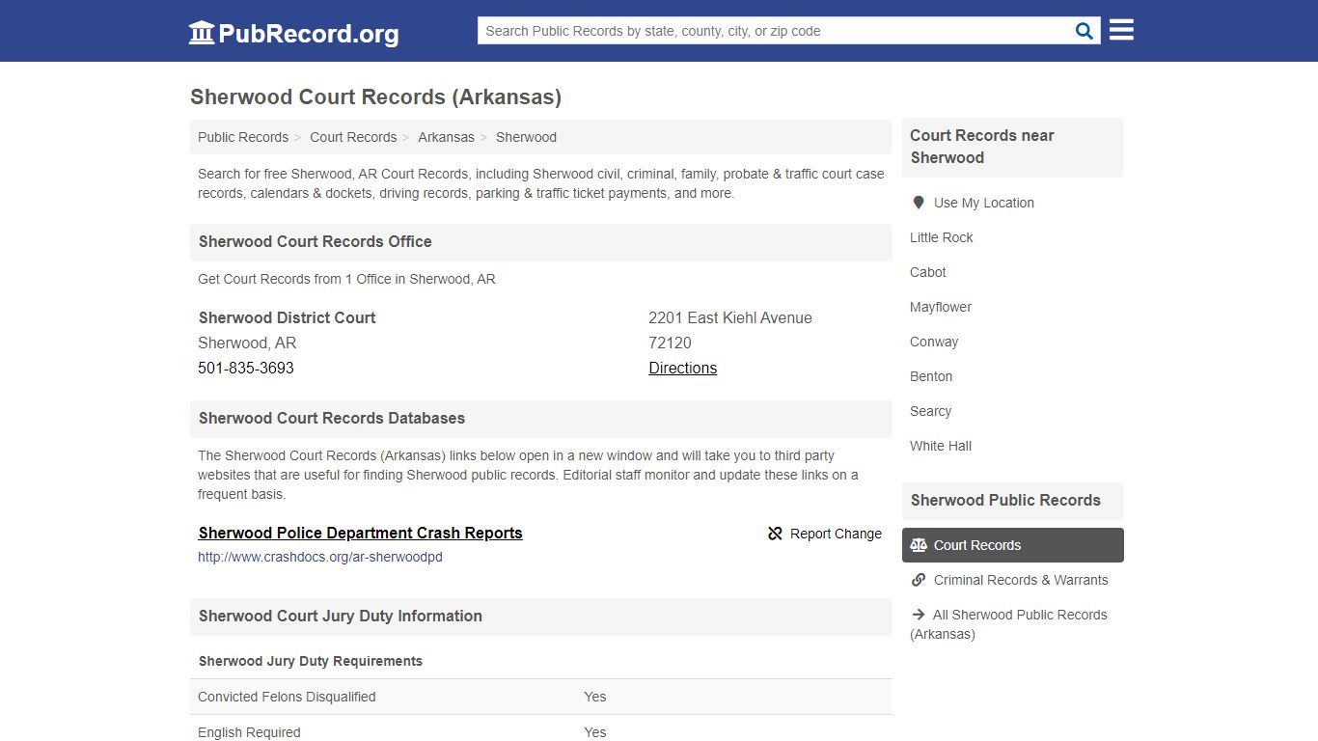Image resolution: width=1318 pixels, height=741 pixels.
Task: Click Sherwood Court Records (Arkansas) heading
Action: (375, 96)
